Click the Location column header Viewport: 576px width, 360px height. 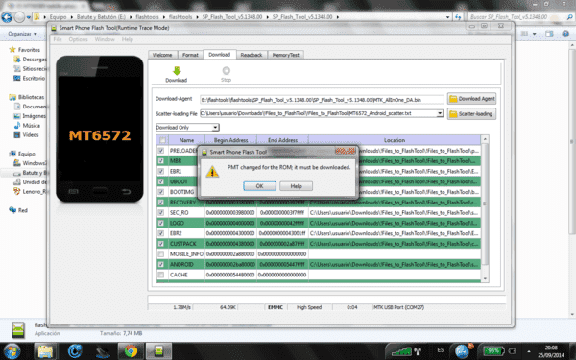[x=395, y=140]
